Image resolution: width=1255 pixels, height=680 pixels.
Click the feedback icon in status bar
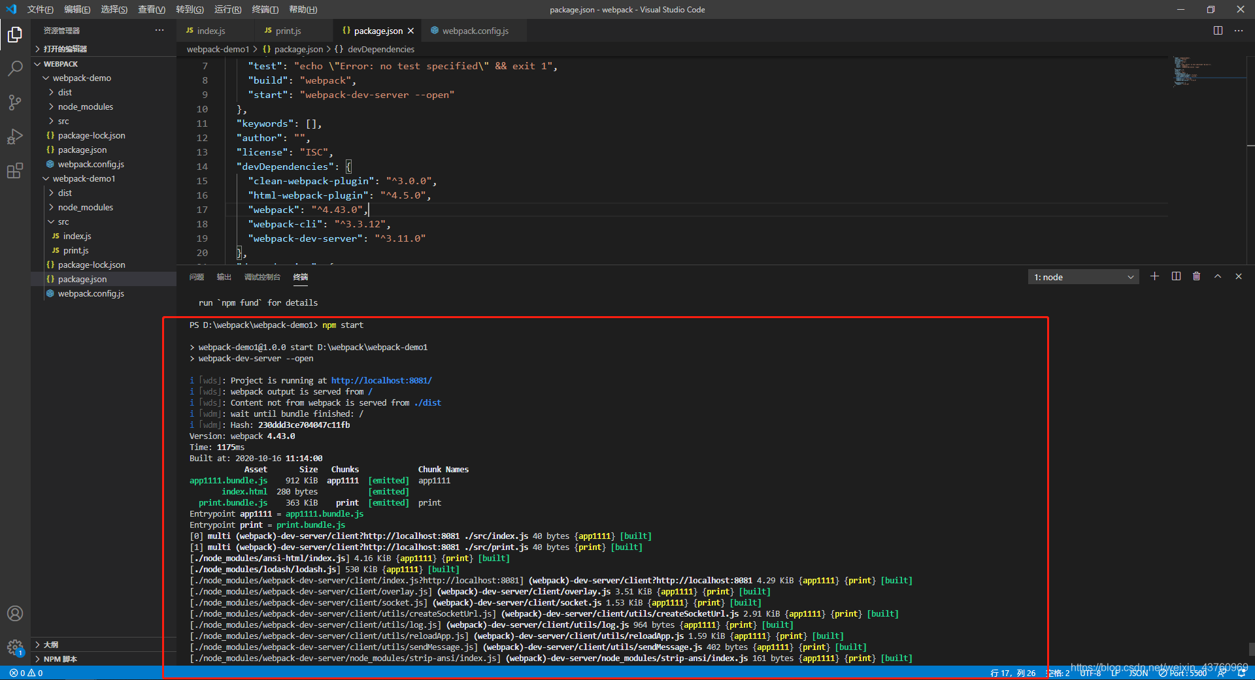click(x=1221, y=673)
